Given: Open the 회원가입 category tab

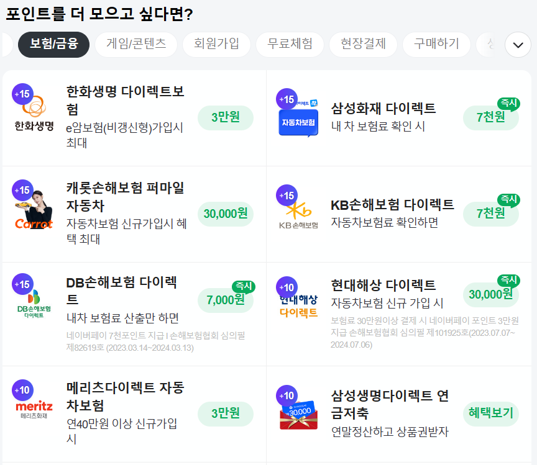Looking at the screenshot, I should [216, 45].
